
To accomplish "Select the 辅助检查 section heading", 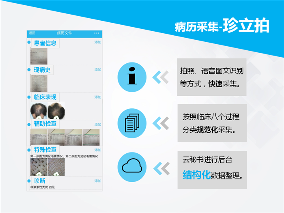I will [45, 124].
